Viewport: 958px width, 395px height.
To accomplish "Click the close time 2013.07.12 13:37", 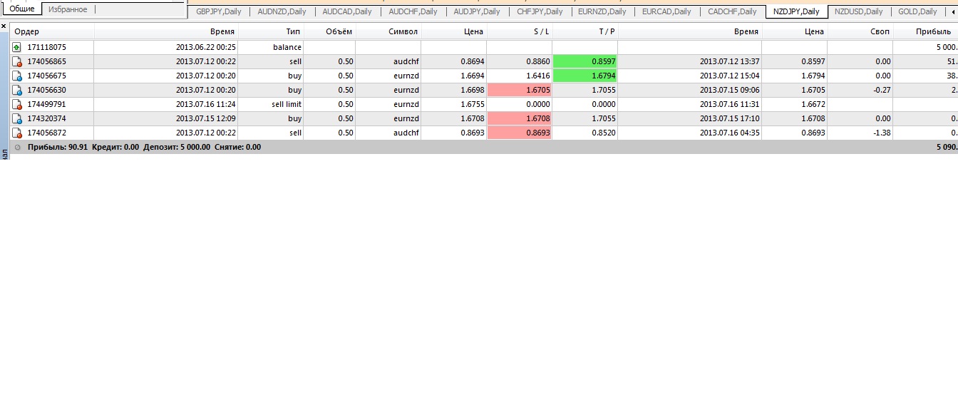I will (x=730, y=61).
